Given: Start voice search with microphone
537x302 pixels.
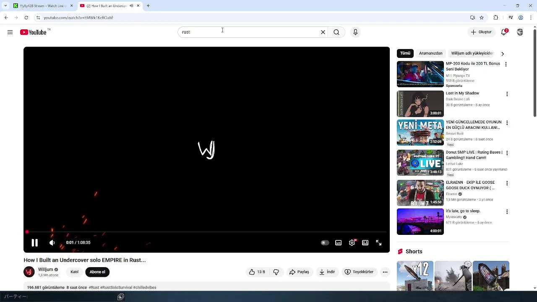Looking at the screenshot, I should point(355,32).
